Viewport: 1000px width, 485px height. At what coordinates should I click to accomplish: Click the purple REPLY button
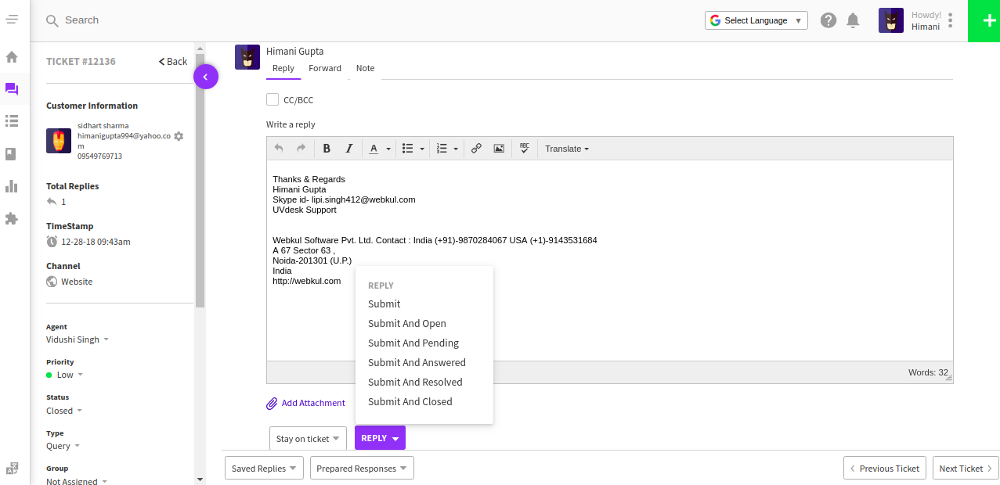pyautogui.click(x=380, y=438)
